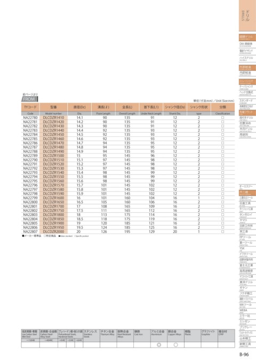Select the ヤマト maker tab

pos(247,221)
